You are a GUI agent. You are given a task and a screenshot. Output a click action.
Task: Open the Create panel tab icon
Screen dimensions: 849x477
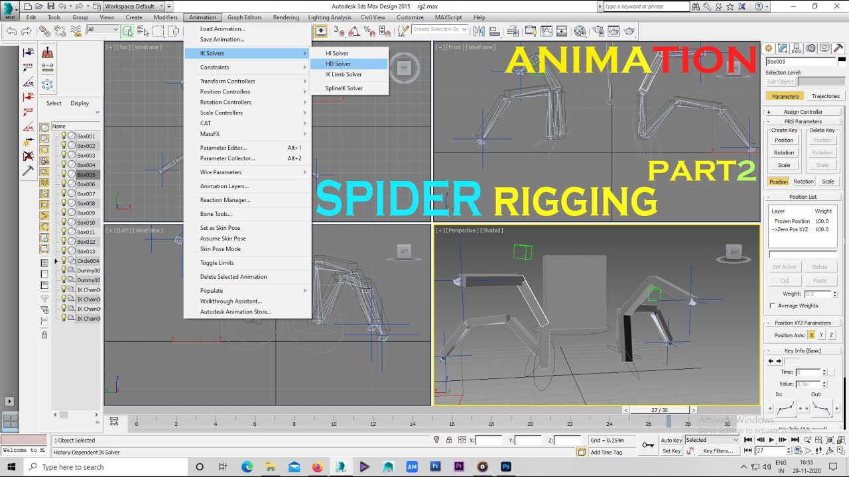click(769, 48)
